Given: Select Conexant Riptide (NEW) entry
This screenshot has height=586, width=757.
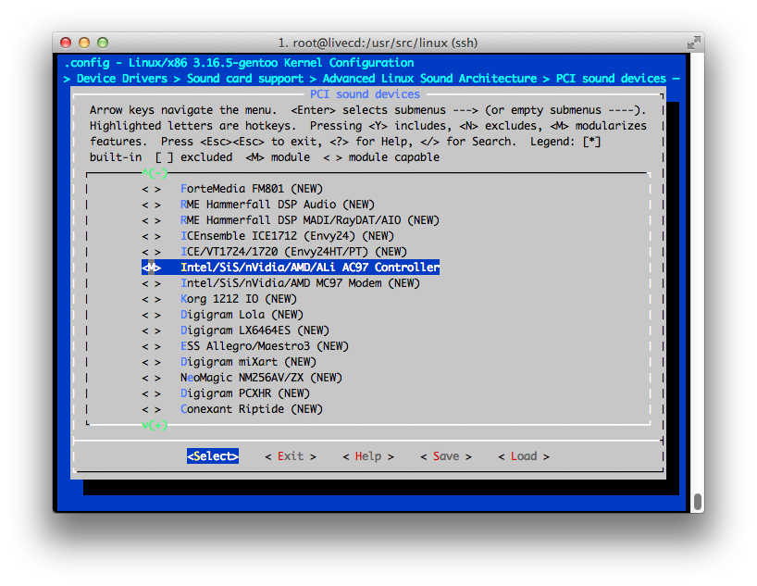Looking at the screenshot, I should (x=252, y=409).
